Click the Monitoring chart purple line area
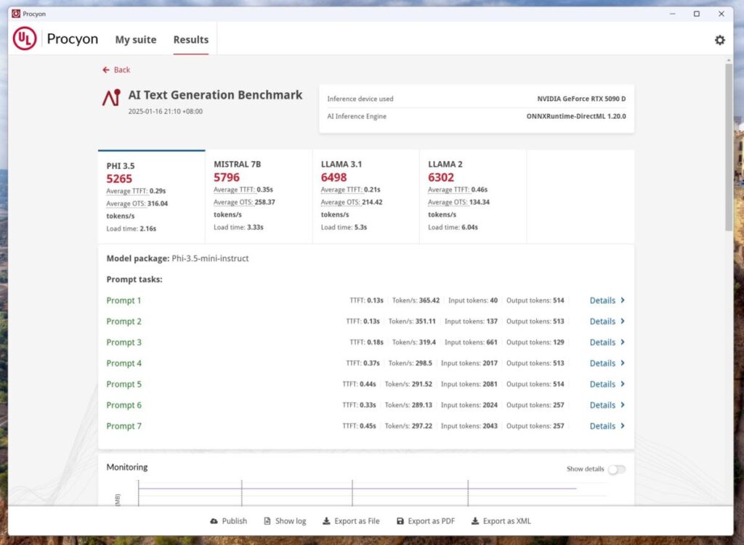This screenshot has width=744, height=545. point(357,488)
